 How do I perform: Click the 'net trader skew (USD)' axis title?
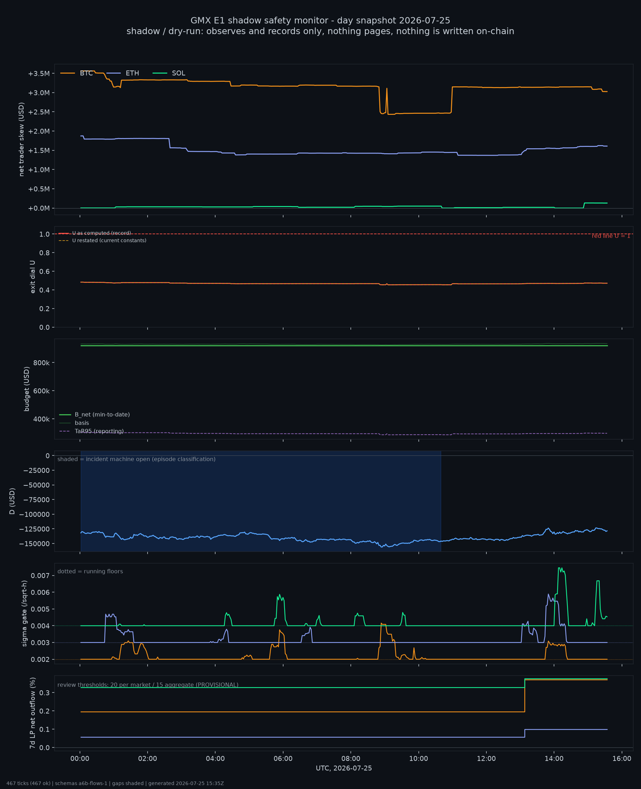[21, 139]
